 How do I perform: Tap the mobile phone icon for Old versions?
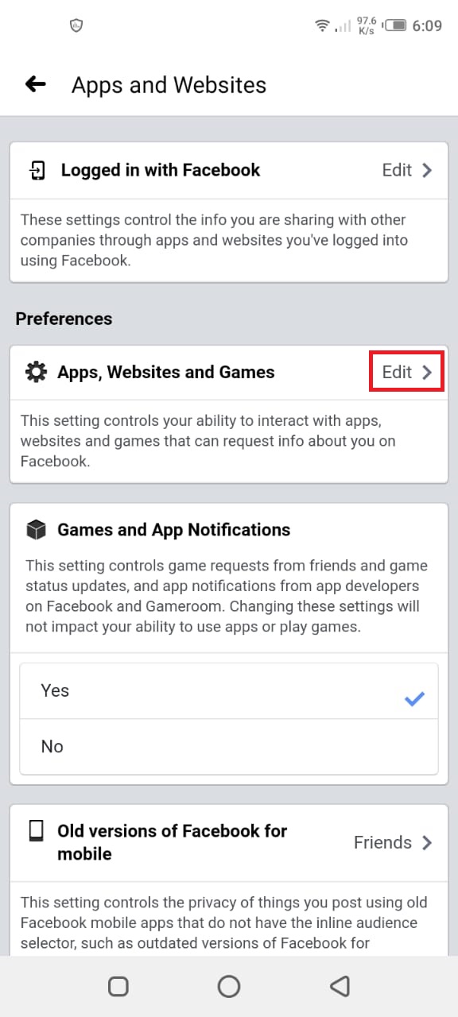click(37, 831)
